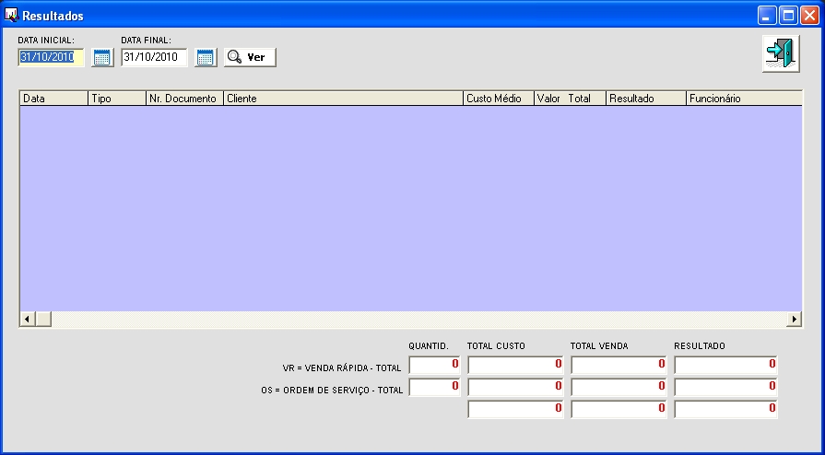Click the Data Final date field
825x455 pixels.
[x=154, y=57]
